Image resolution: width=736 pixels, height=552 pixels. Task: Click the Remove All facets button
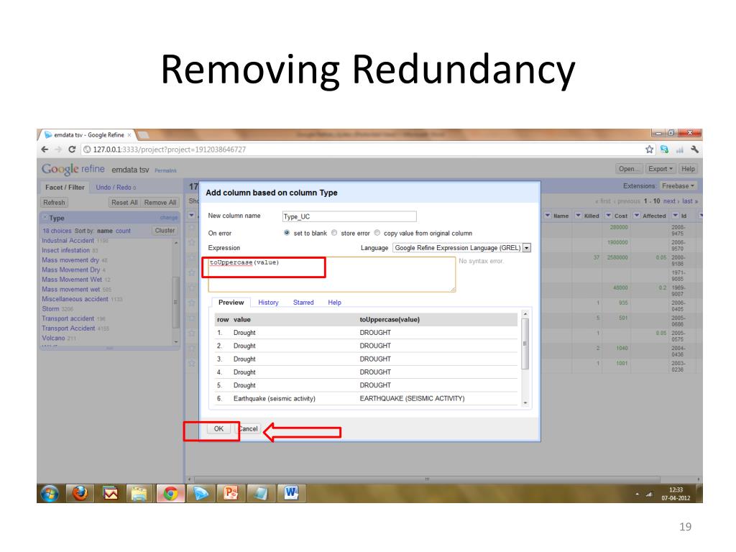click(x=160, y=202)
